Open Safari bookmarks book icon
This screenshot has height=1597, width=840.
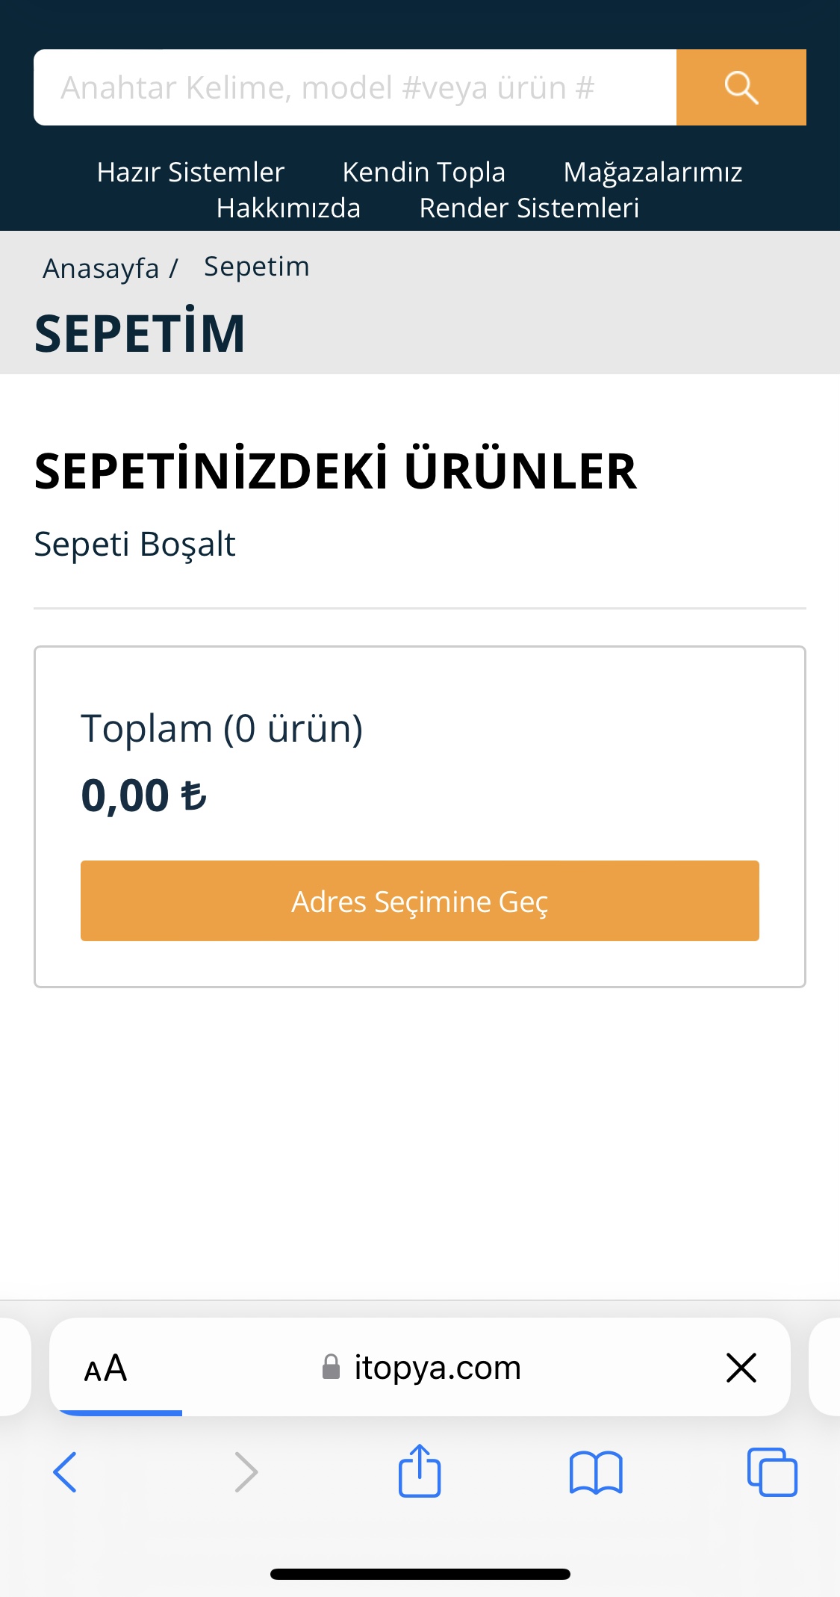(595, 1472)
